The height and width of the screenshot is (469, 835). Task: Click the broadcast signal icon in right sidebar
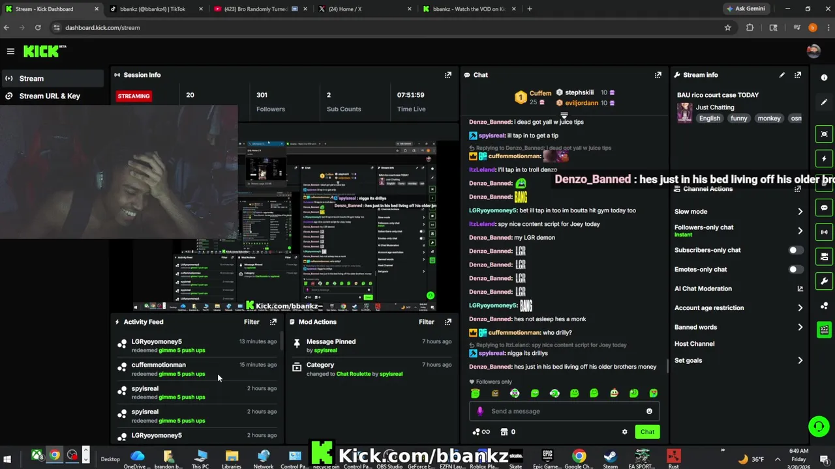point(825,232)
